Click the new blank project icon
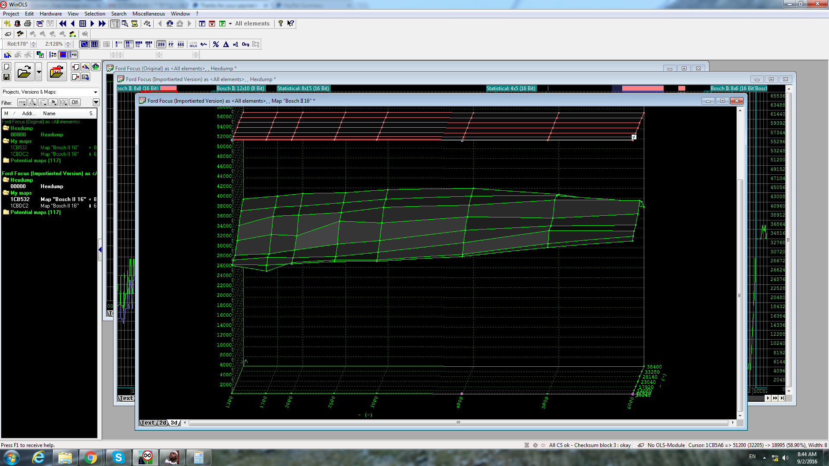Image resolution: width=829 pixels, height=466 pixels. point(6,67)
